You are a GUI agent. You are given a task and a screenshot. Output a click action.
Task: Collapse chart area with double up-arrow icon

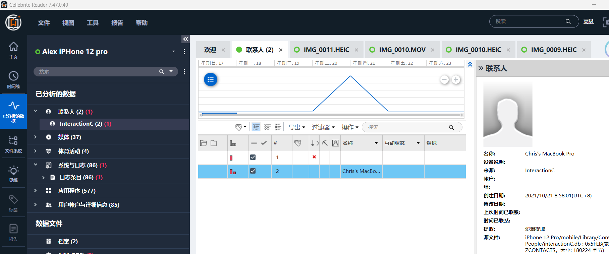click(470, 64)
